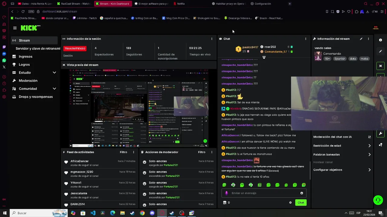Open Visual Studio Code from taskbar
Screen dimensions: 387x217
[93, 213]
